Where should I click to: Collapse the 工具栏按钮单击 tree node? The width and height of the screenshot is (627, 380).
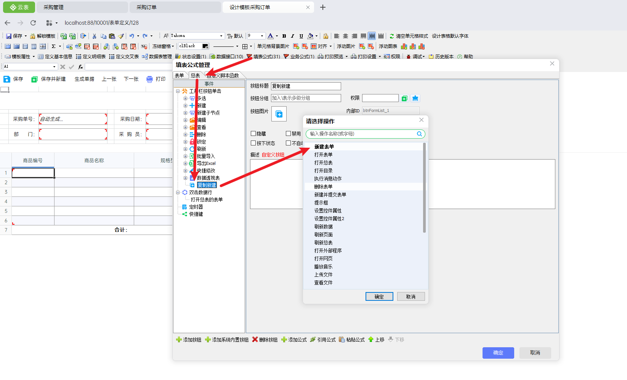coord(178,91)
